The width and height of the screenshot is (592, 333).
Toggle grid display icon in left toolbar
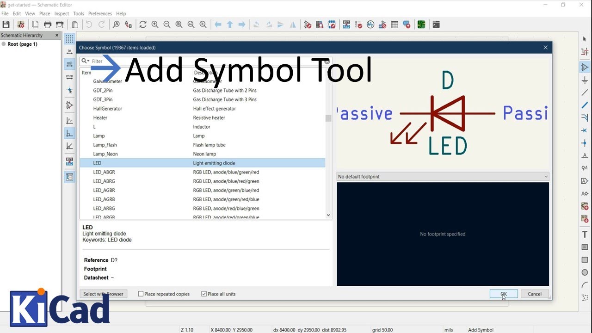click(69, 39)
